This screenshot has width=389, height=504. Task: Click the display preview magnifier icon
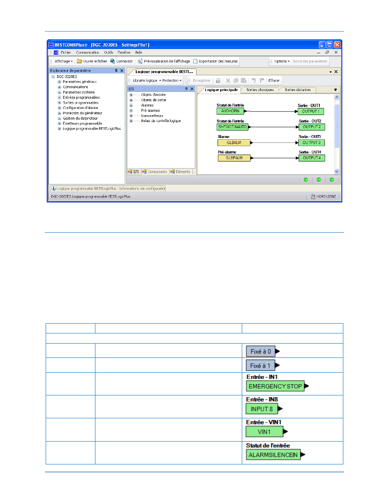click(x=140, y=61)
